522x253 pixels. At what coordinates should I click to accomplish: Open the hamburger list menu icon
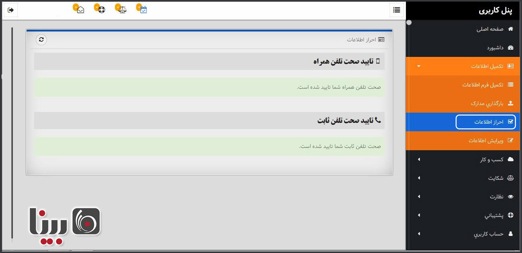pyautogui.click(x=396, y=10)
